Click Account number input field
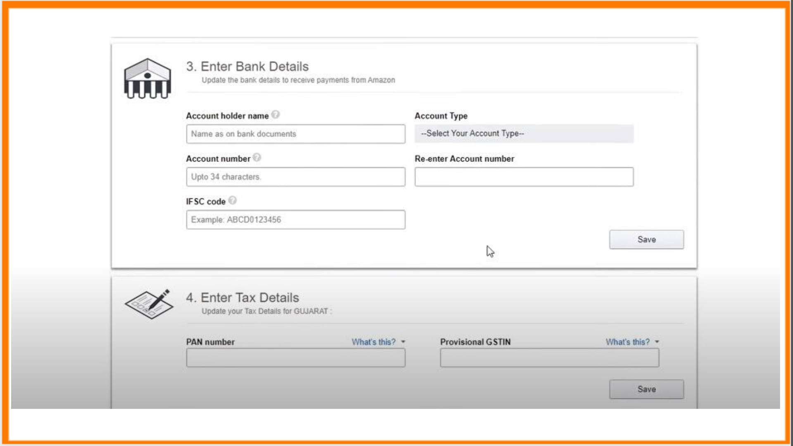Viewport: 793px width, 446px height. (x=296, y=176)
